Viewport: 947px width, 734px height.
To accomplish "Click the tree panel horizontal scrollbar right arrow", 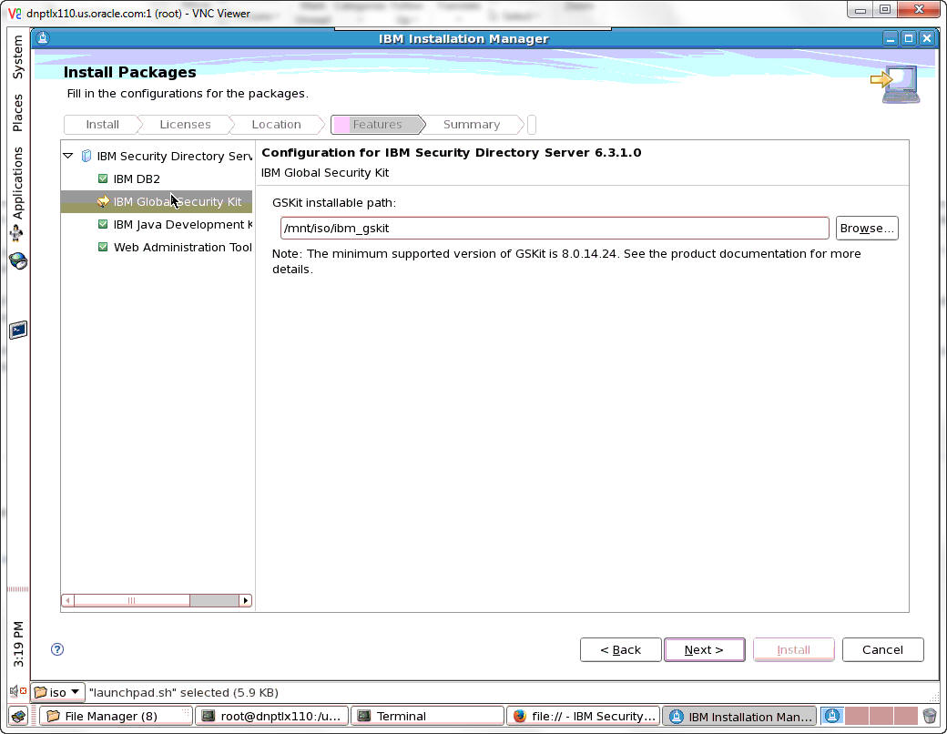I will [x=245, y=600].
